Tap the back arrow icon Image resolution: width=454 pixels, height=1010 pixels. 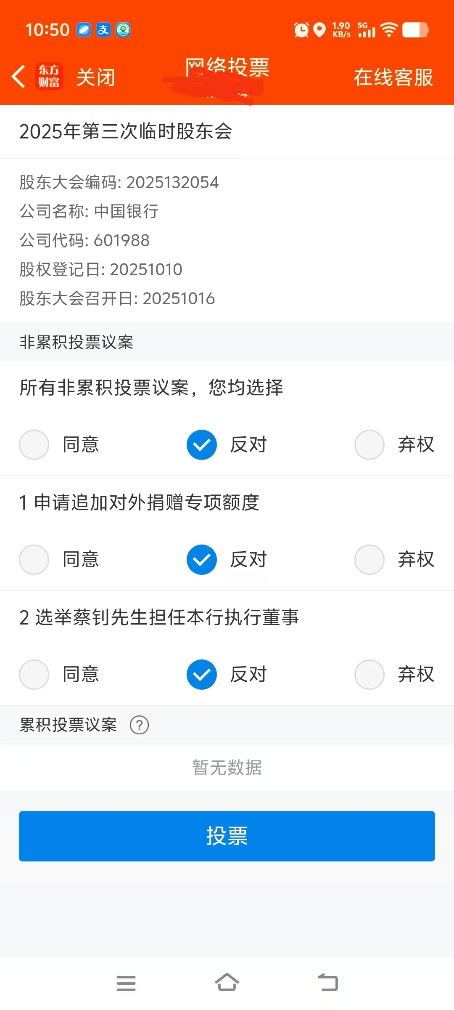[x=18, y=77]
